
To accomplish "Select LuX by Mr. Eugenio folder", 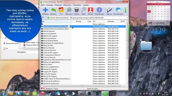I will point(83,74).
